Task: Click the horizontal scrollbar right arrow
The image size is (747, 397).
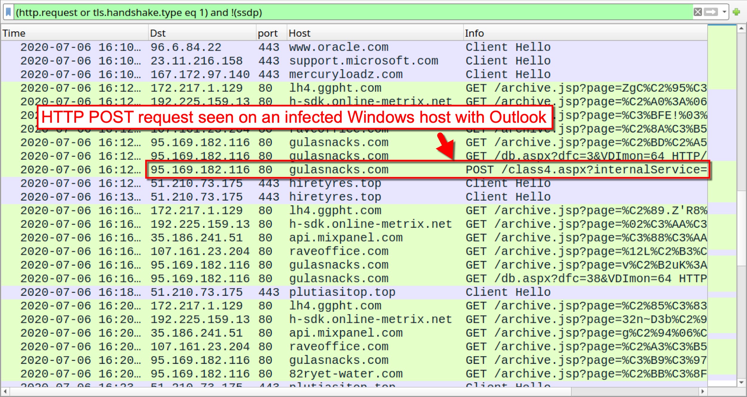Action: [x=703, y=391]
